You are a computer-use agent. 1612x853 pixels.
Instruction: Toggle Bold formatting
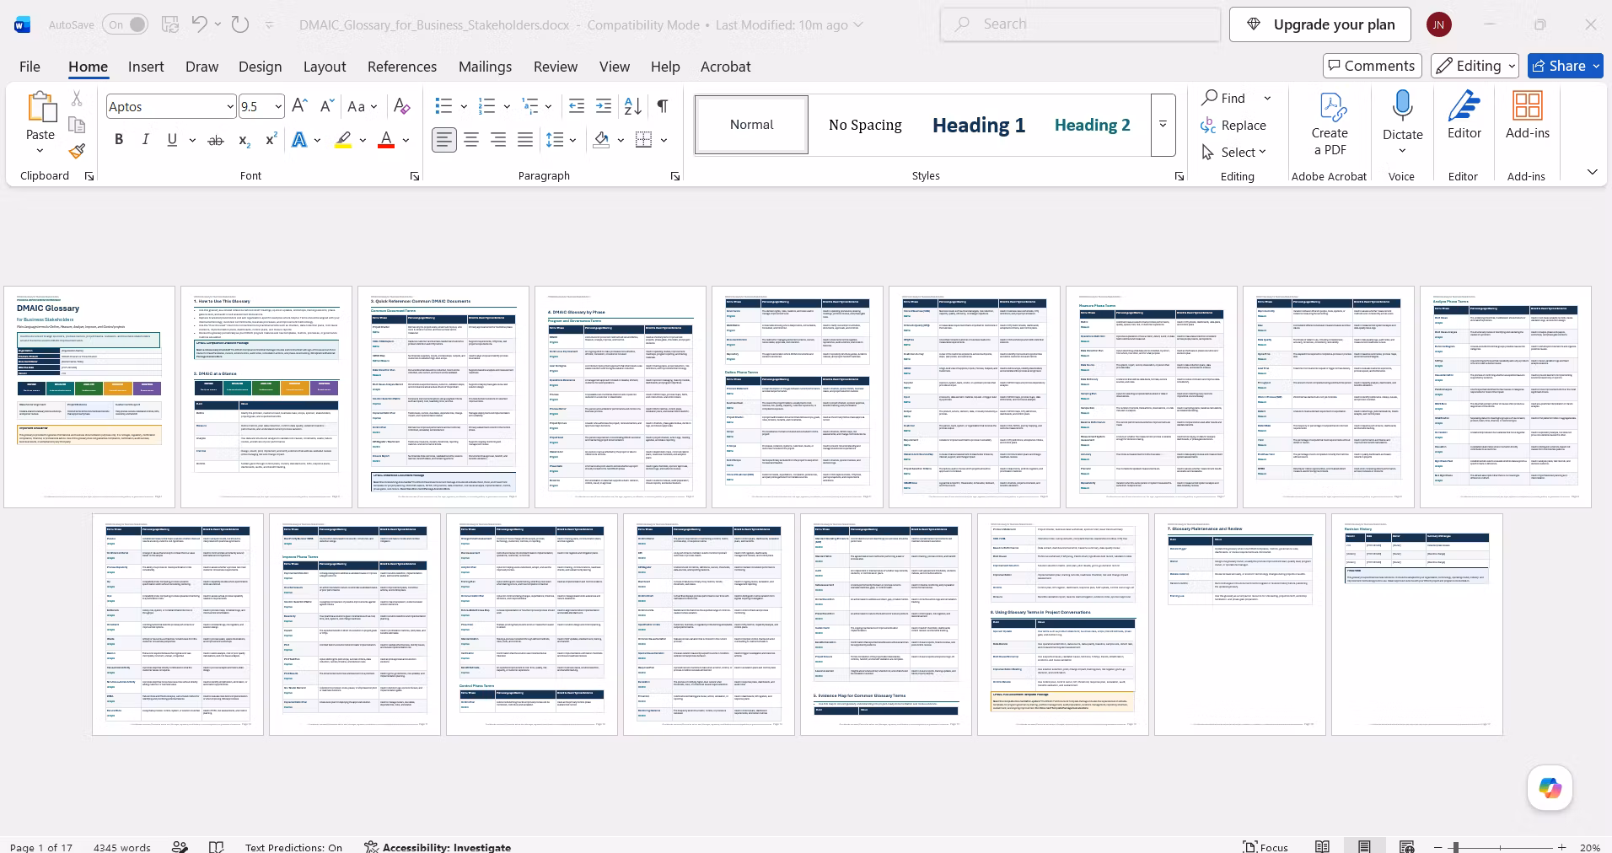tap(119, 140)
